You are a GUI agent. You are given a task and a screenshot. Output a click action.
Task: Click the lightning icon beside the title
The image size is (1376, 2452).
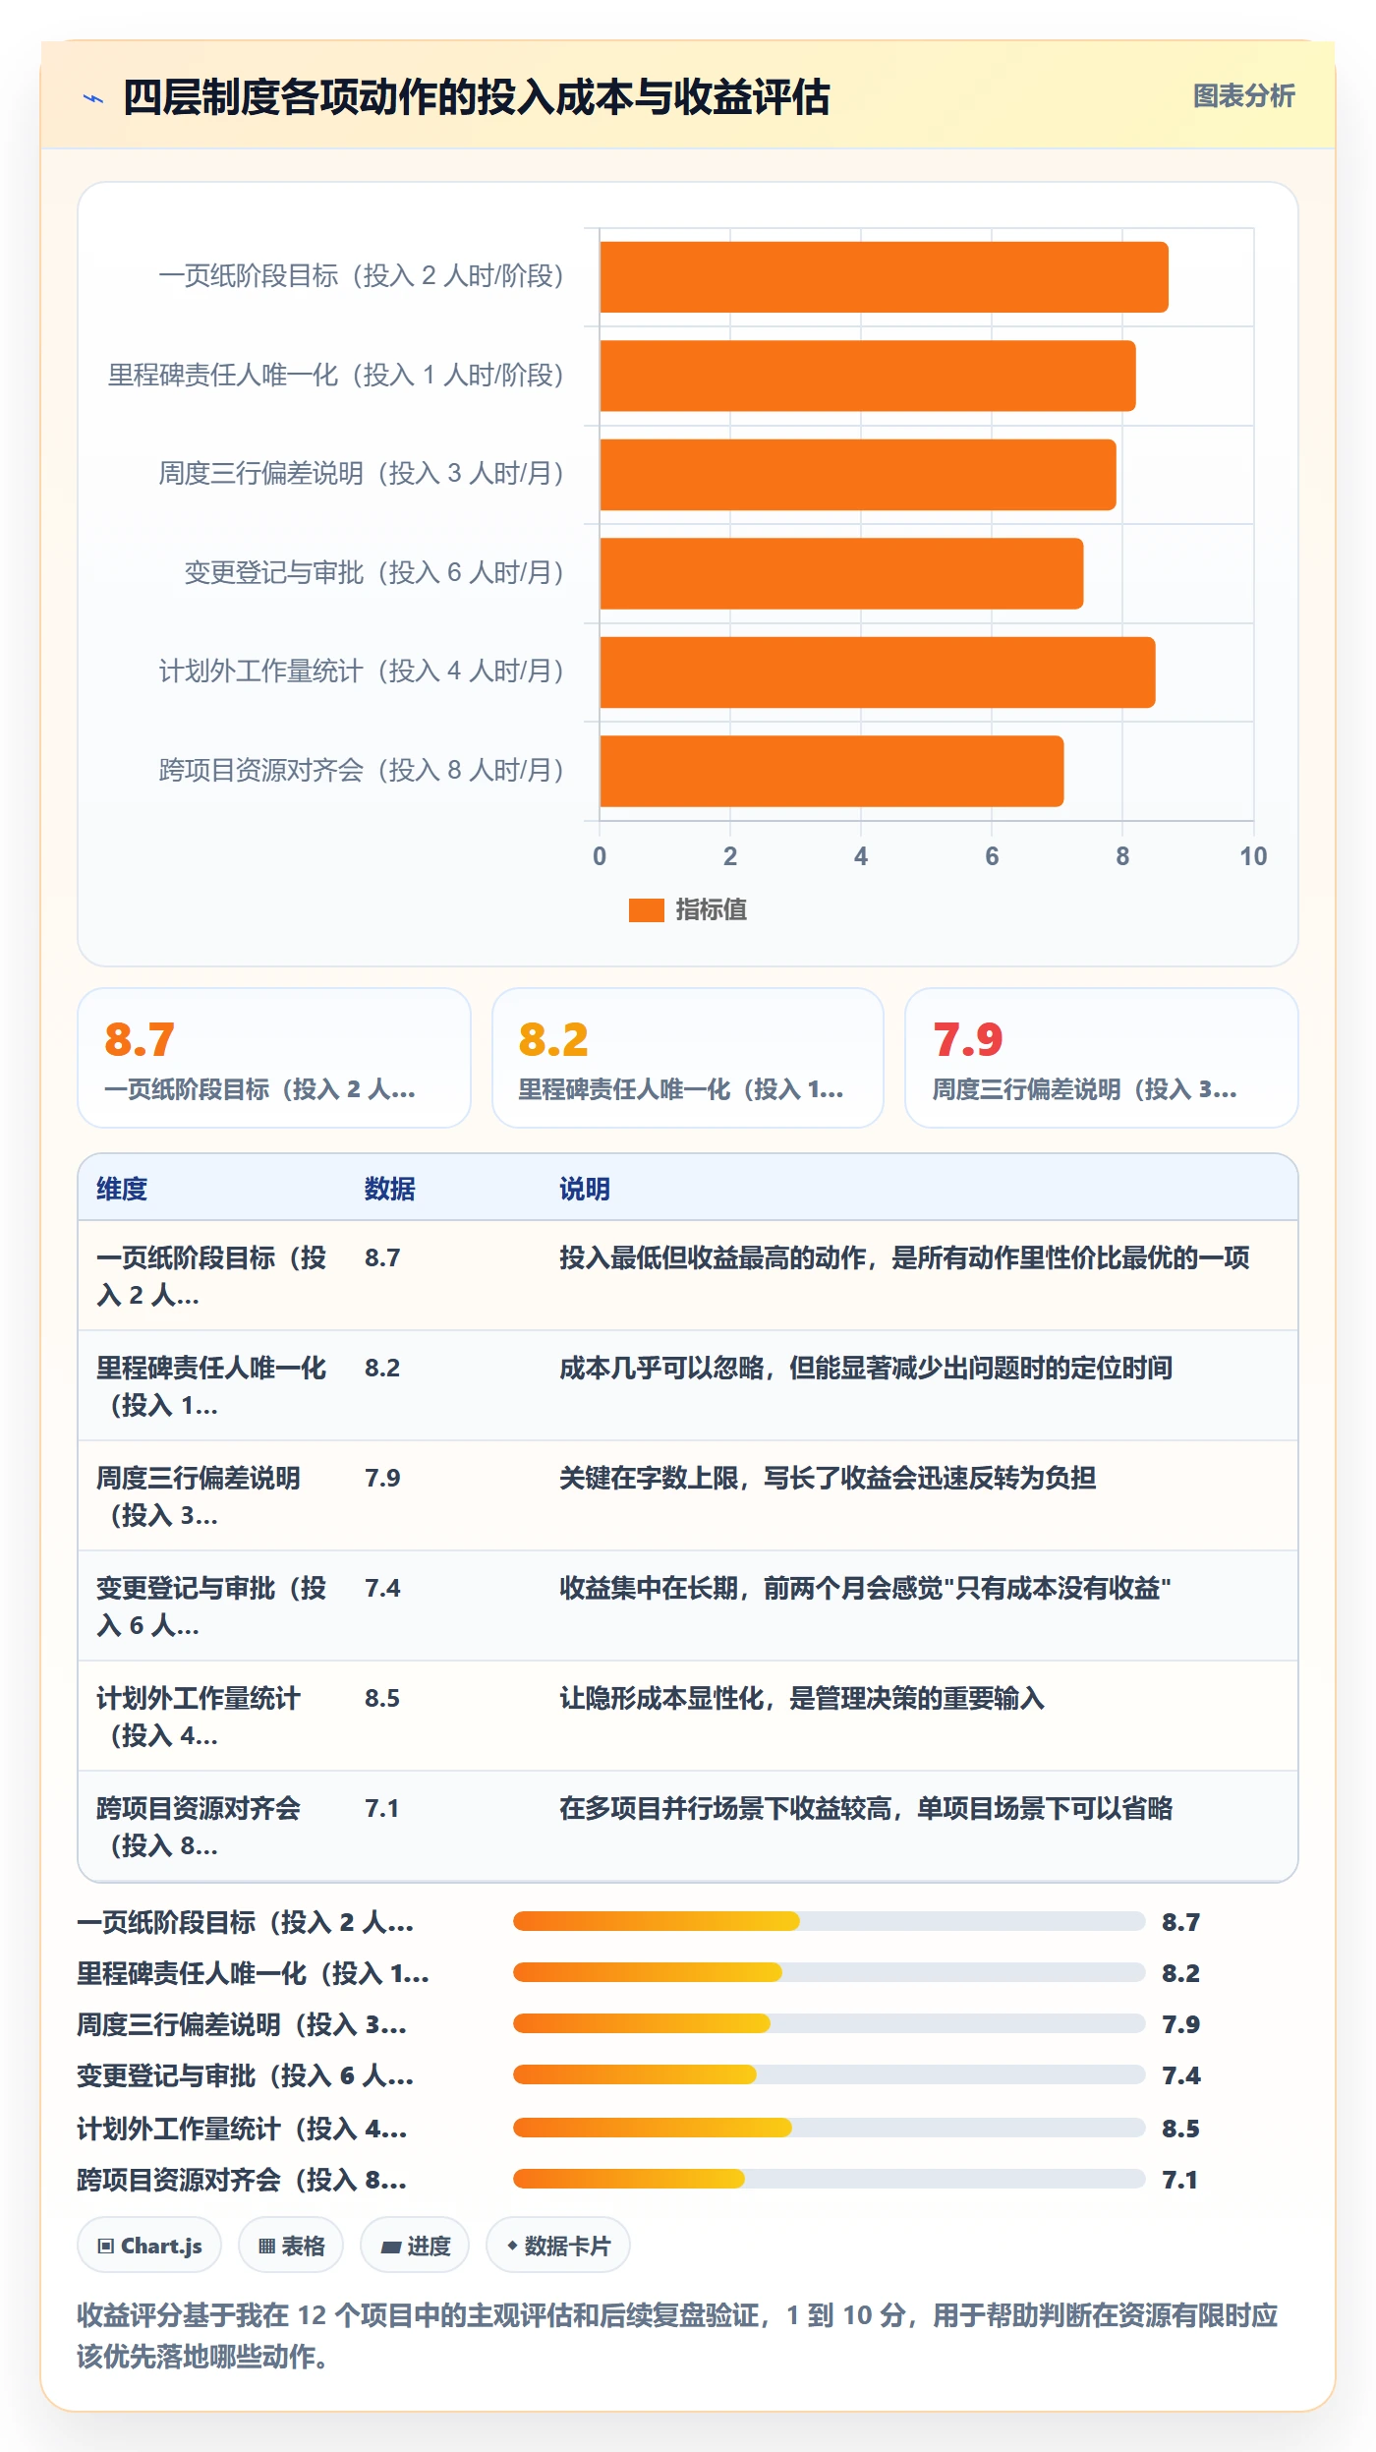click(x=93, y=98)
